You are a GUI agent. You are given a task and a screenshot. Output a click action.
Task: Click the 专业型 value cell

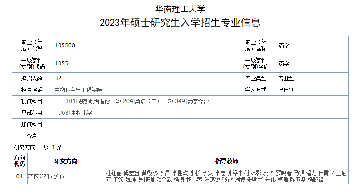point(312,78)
